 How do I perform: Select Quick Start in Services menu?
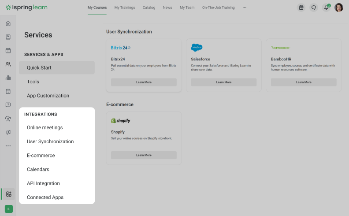click(57, 68)
